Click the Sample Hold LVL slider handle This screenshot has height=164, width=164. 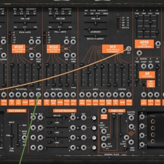coord(114,117)
